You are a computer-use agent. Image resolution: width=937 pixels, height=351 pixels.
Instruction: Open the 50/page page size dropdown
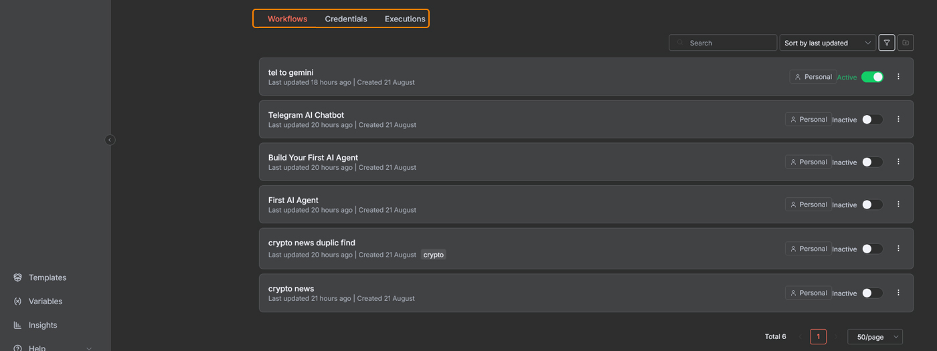point(875,337)
